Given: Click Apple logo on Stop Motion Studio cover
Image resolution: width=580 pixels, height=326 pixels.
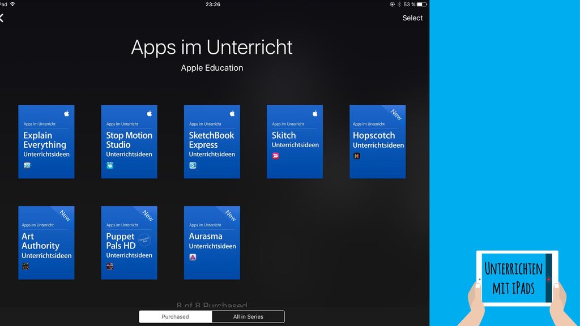Looking at the screenshot, I should pos(150,113).
